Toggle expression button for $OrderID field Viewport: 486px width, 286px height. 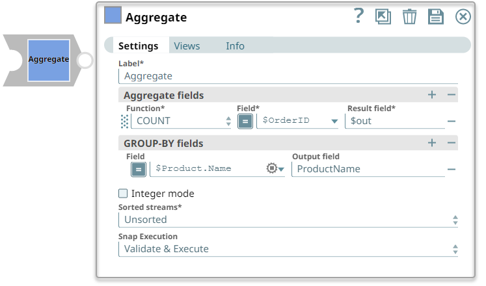click(x=245, y=121)
